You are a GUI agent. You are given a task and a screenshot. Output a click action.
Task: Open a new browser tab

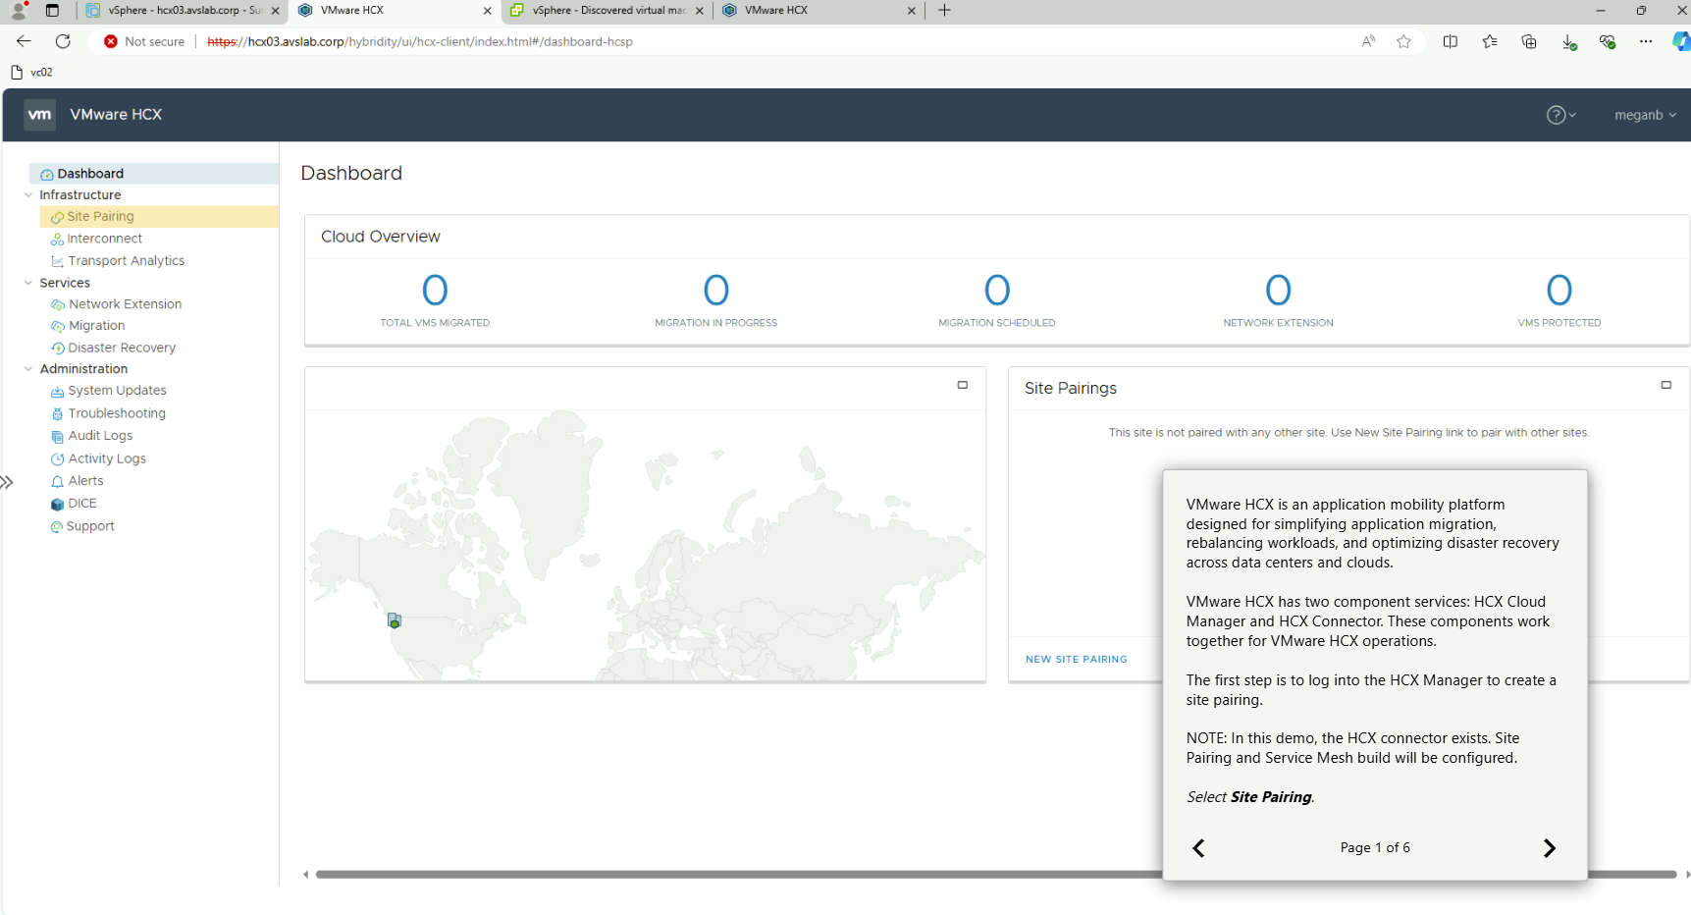pyautogui.click(x=944, y=11)
